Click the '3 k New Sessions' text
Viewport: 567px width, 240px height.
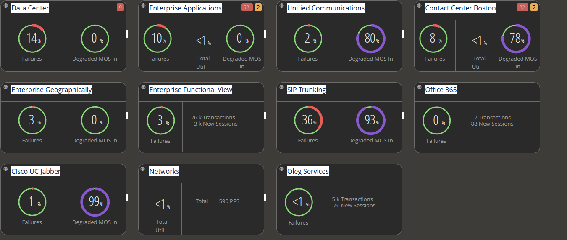(216, 124)
